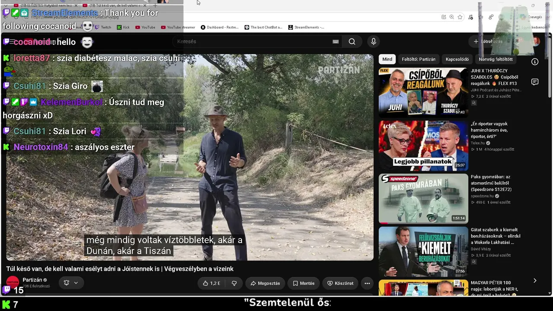
Task: Open Paks gyomrában Speedzone video thumbnail
Action: click(423, 199)
